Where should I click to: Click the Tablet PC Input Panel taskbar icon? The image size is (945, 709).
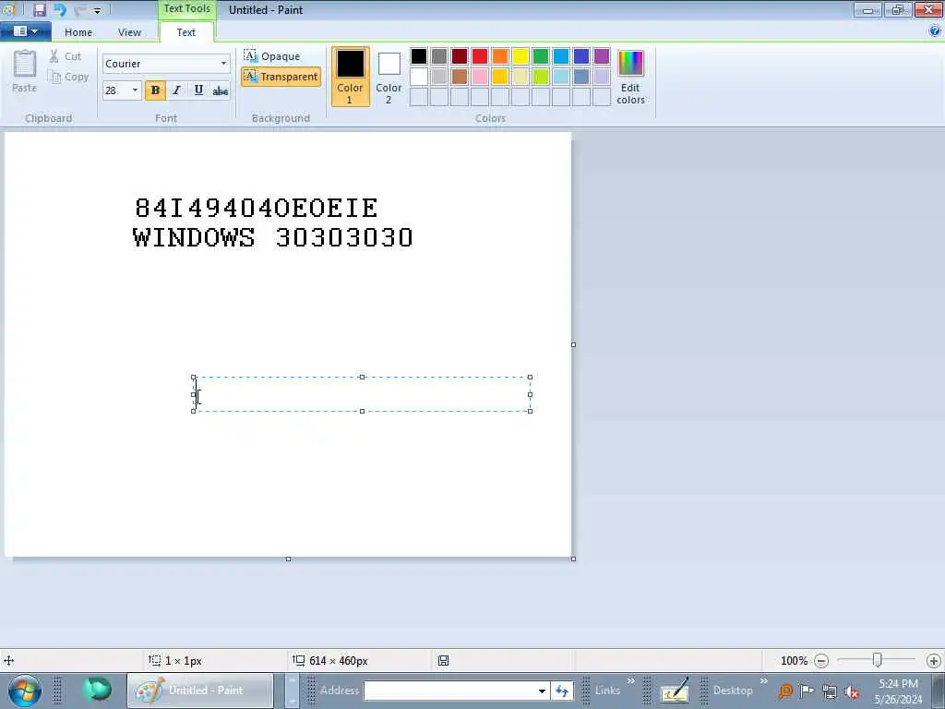click(675, 691)
